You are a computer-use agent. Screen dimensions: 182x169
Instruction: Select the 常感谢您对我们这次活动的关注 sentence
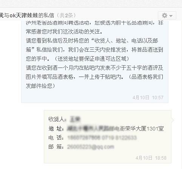(x=64, y=32)
